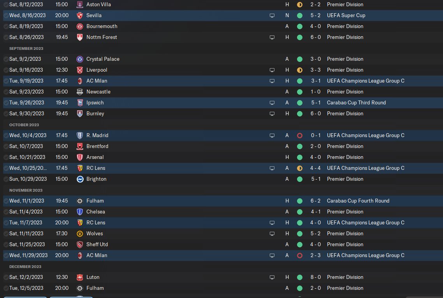The image size is (443, 298).
Task: Click the Ipswich club badge
Action: click(80, 102)
